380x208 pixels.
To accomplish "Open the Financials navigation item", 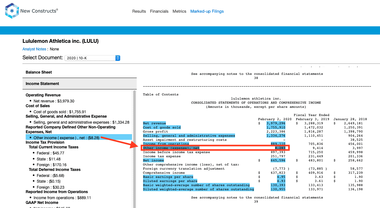I will 159,11.
